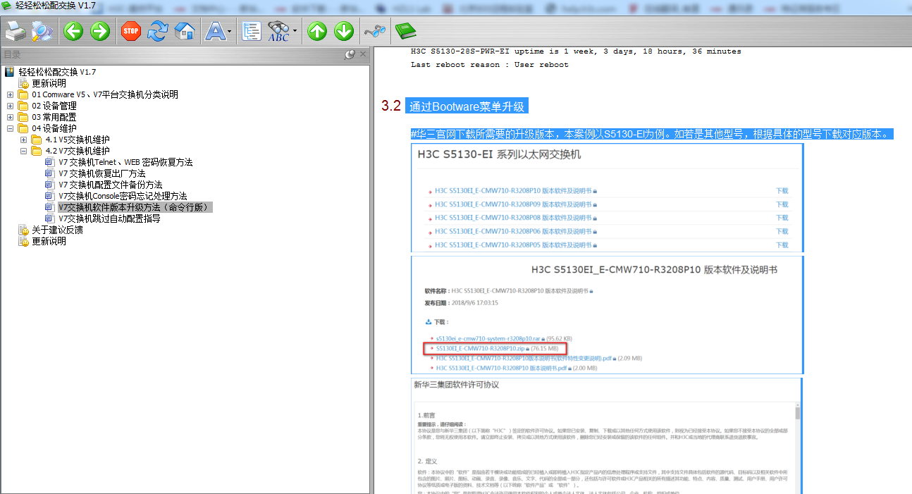Open V7交换机跳过自动配置指导 topic
The width and height of the screenshot is (912, 494).
pos(109,218)
